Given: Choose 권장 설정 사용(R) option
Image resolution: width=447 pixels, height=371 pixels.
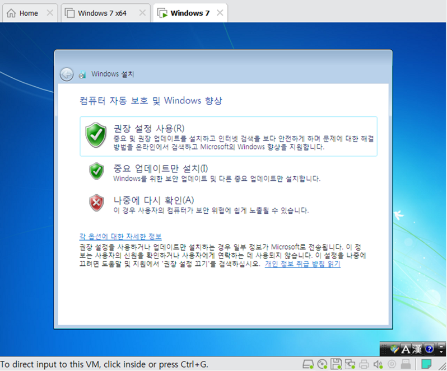Looking at the screenshot, I should point(229,137).
